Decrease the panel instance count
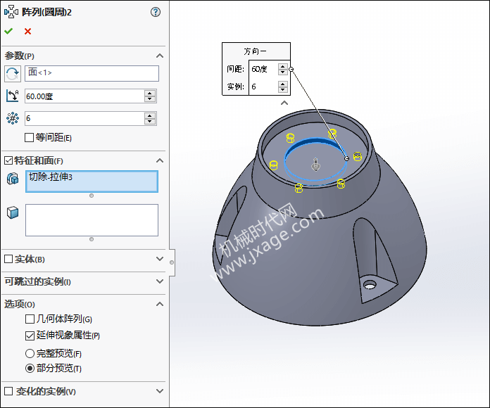Screen dimensions: 490x408 point(150,122)
